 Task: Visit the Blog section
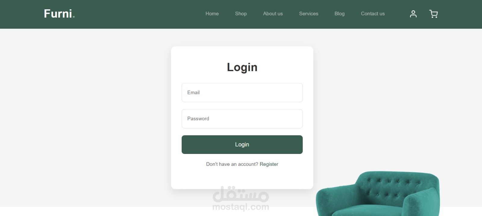pos(340,14)
